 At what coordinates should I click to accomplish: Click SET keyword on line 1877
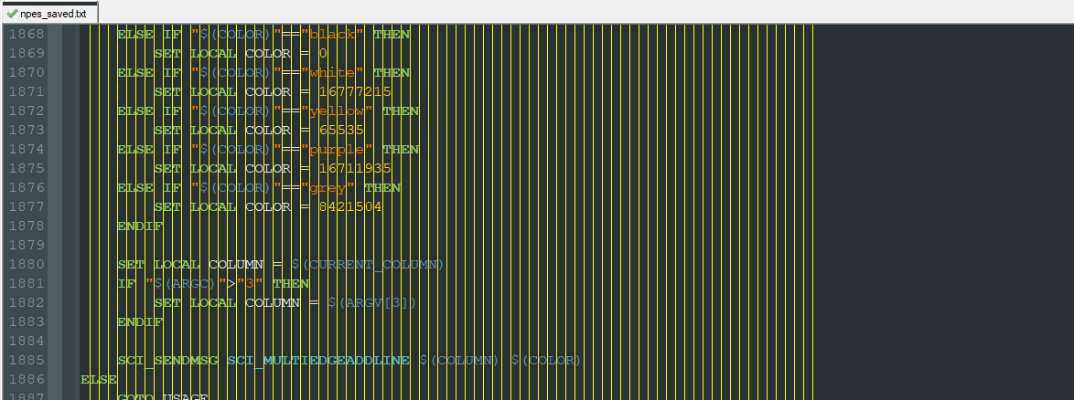[x=167, y=206]
